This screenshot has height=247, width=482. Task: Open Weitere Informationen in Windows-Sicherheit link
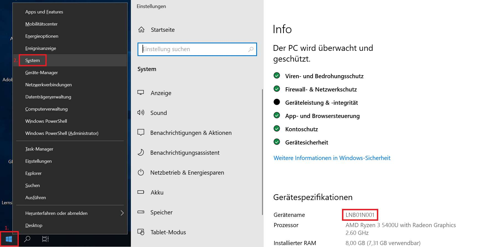pyautogui.click(x=332, y=158)
